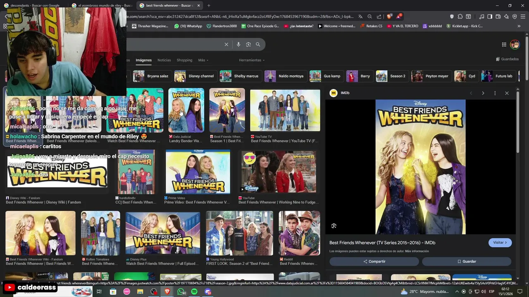Screen dimensions: 529x297
Task: Open Brave Rewards triangle icon
Action: (x=399, y=16)
